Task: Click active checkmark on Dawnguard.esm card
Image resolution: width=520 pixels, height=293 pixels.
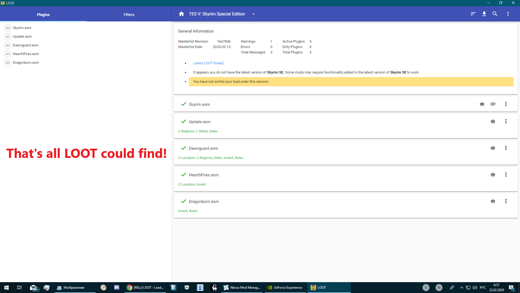Action: click(x=184, y=148)
